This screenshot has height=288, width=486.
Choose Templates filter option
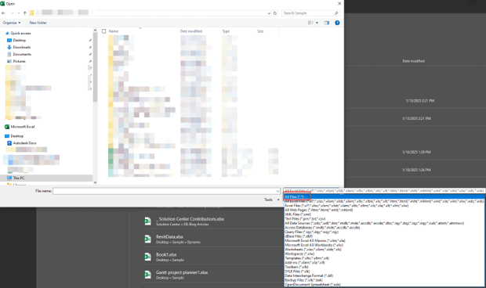pos(384,258)
